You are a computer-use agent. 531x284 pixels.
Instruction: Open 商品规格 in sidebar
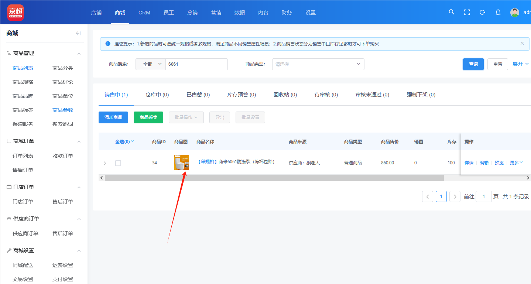tap(23, 82)
